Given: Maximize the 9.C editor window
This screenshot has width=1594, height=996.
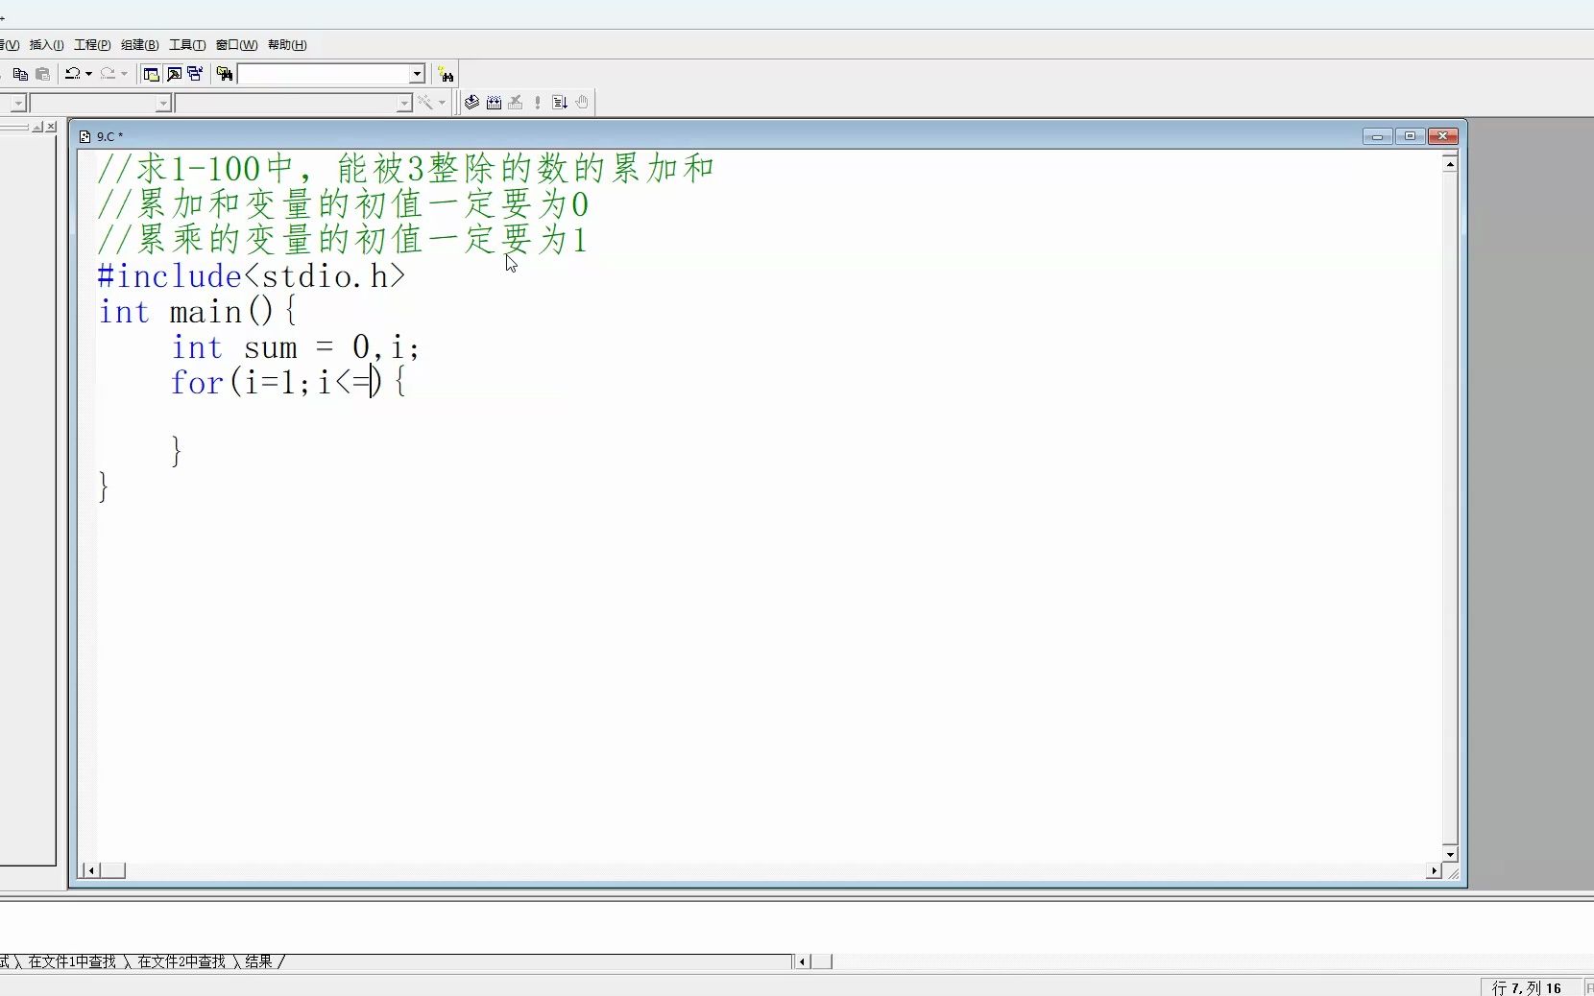Looking at the screenshot, I should 1411,136.
